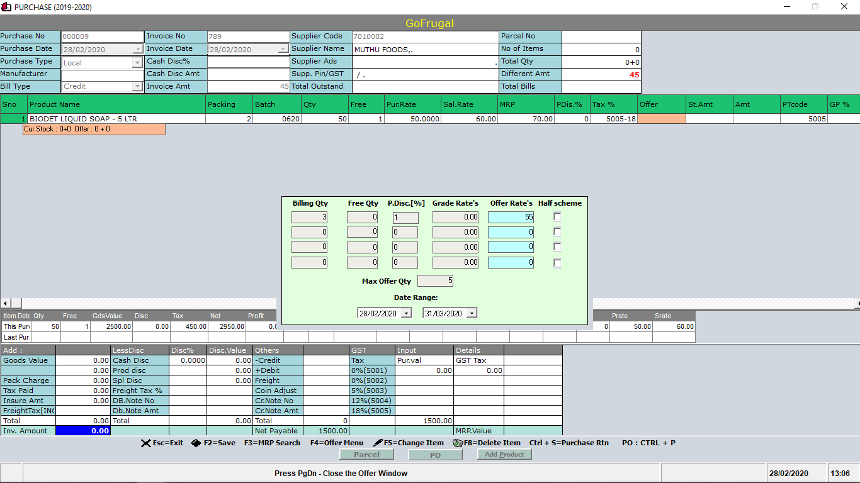Click the Add Product button
The image size is (860, 483).
tap(504, 455)
